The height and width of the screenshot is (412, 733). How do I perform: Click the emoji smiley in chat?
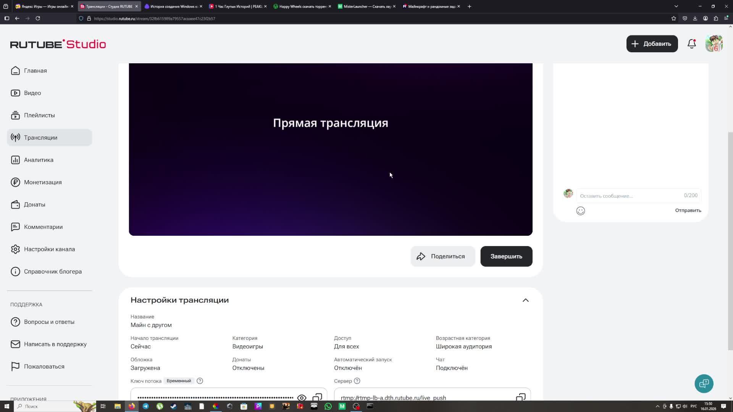(580, 211)
